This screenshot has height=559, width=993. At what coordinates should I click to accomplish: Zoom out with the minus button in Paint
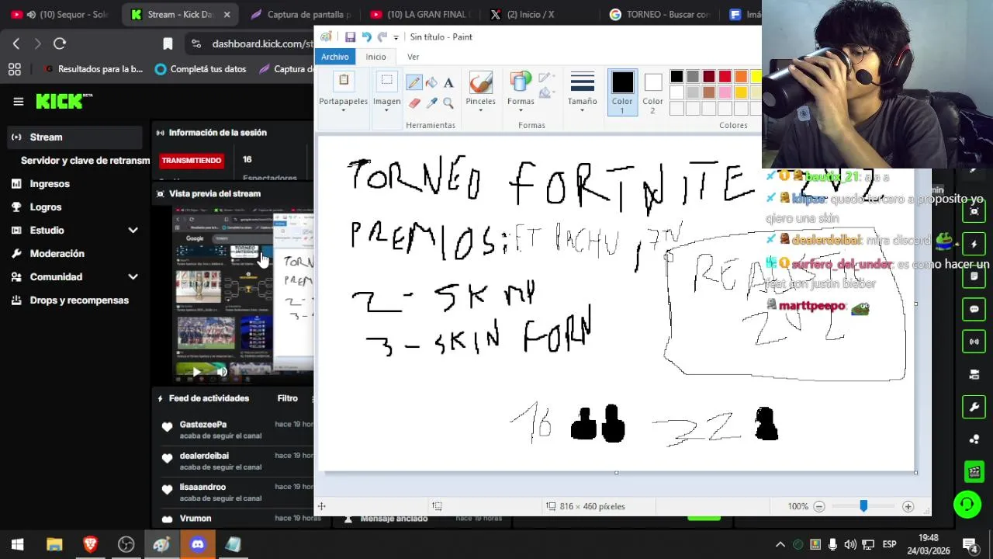pos(819,506)
